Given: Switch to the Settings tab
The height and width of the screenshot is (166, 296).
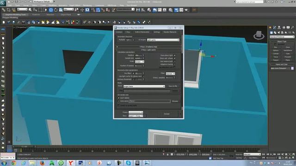Looking at the screenshot, I should click(x=156, y=32).
